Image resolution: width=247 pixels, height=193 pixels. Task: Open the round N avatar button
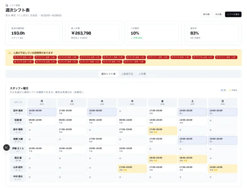[7, 147]
